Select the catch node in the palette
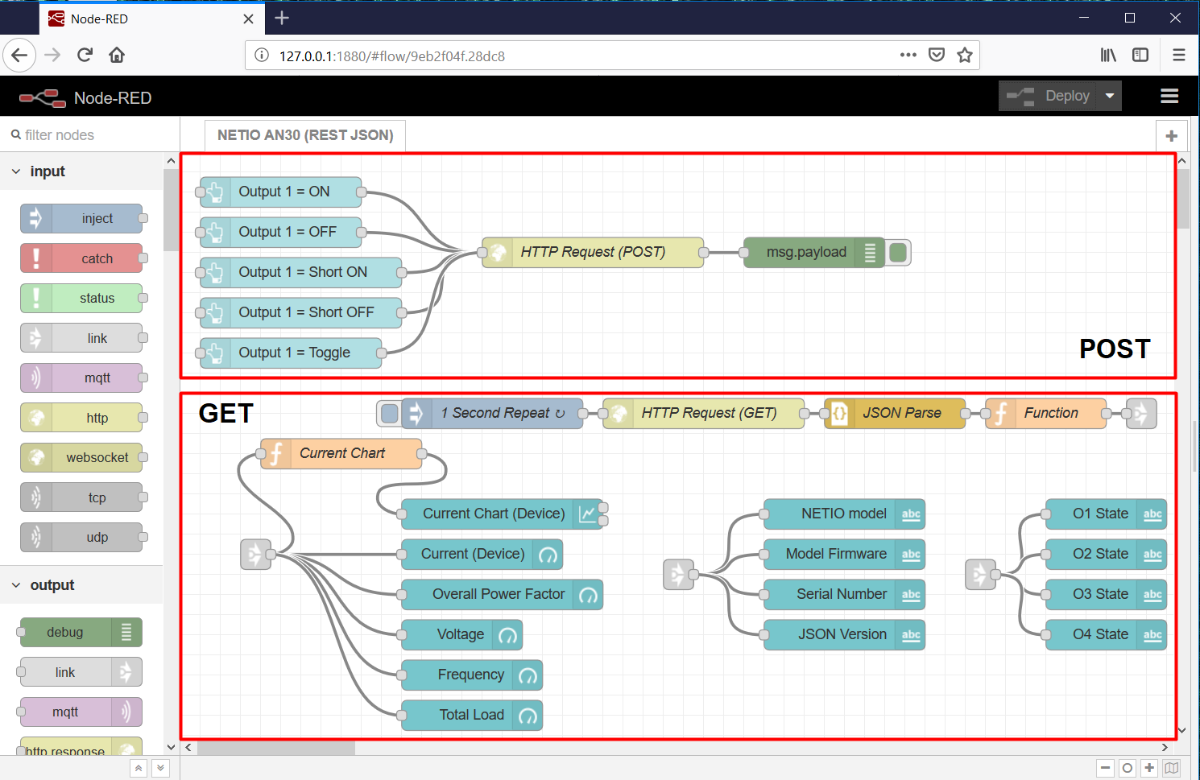 click(x=81, y=258)
